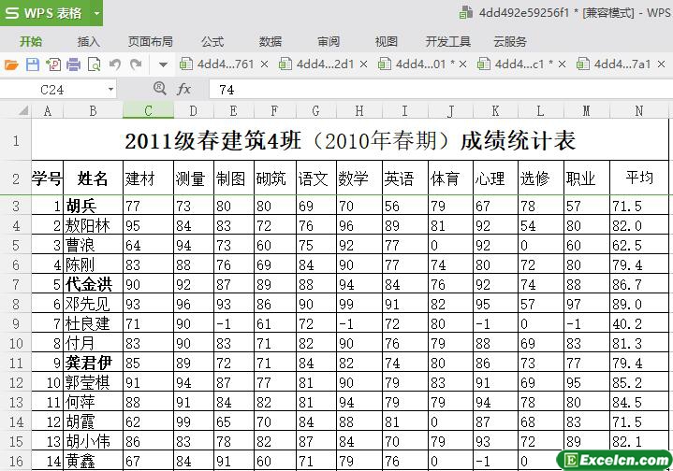Screen dimensions: 673x471
Task: Select the name cell 杜良建
Action: pyautogui.click(x=94, y=323)
